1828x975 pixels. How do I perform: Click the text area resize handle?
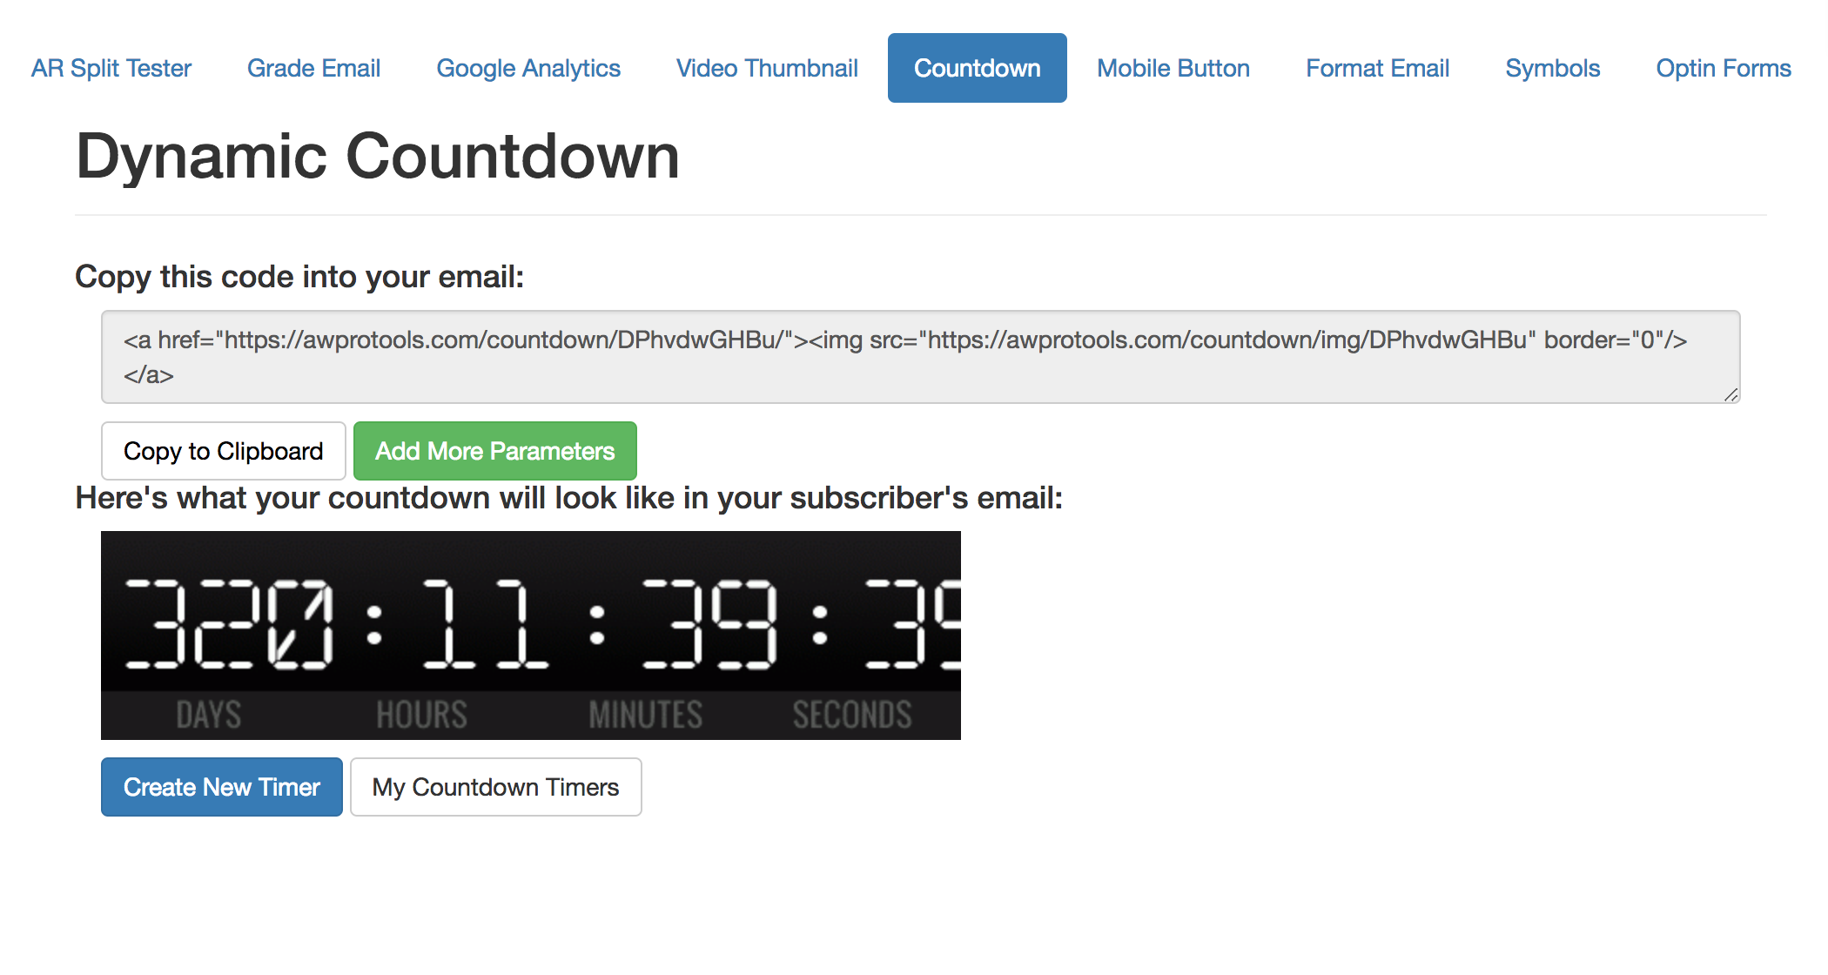(1731, 394)
